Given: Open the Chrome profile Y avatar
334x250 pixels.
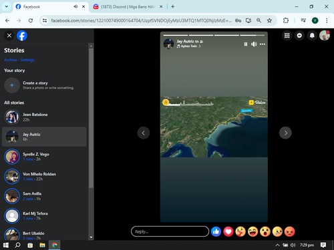Looking at the screenshot, I should 315,21.
